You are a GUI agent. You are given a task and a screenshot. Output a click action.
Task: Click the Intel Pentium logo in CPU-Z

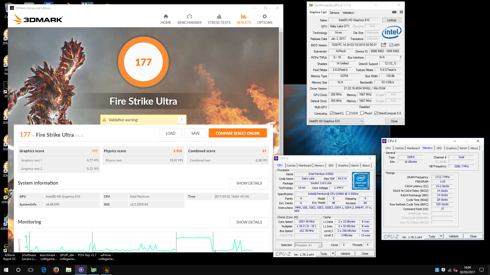click(x=361, y=181)
